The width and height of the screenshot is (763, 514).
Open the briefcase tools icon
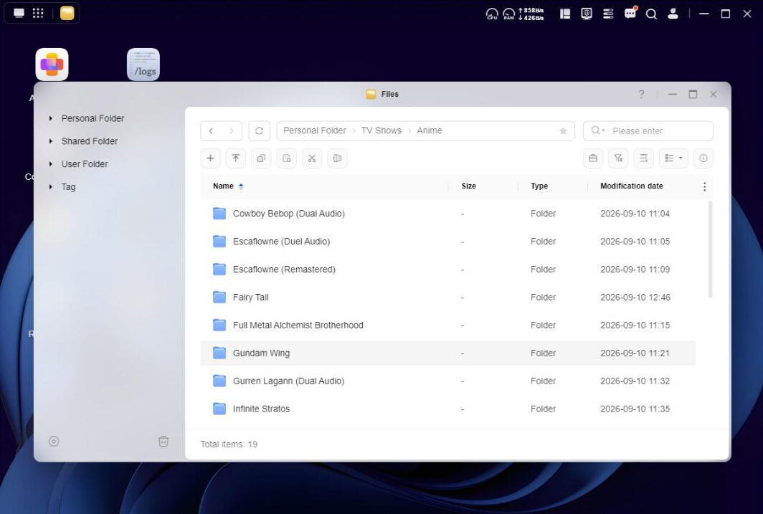(x=592, y=158)
